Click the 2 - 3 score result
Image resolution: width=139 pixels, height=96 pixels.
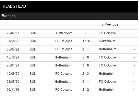(x=85, y=74)
